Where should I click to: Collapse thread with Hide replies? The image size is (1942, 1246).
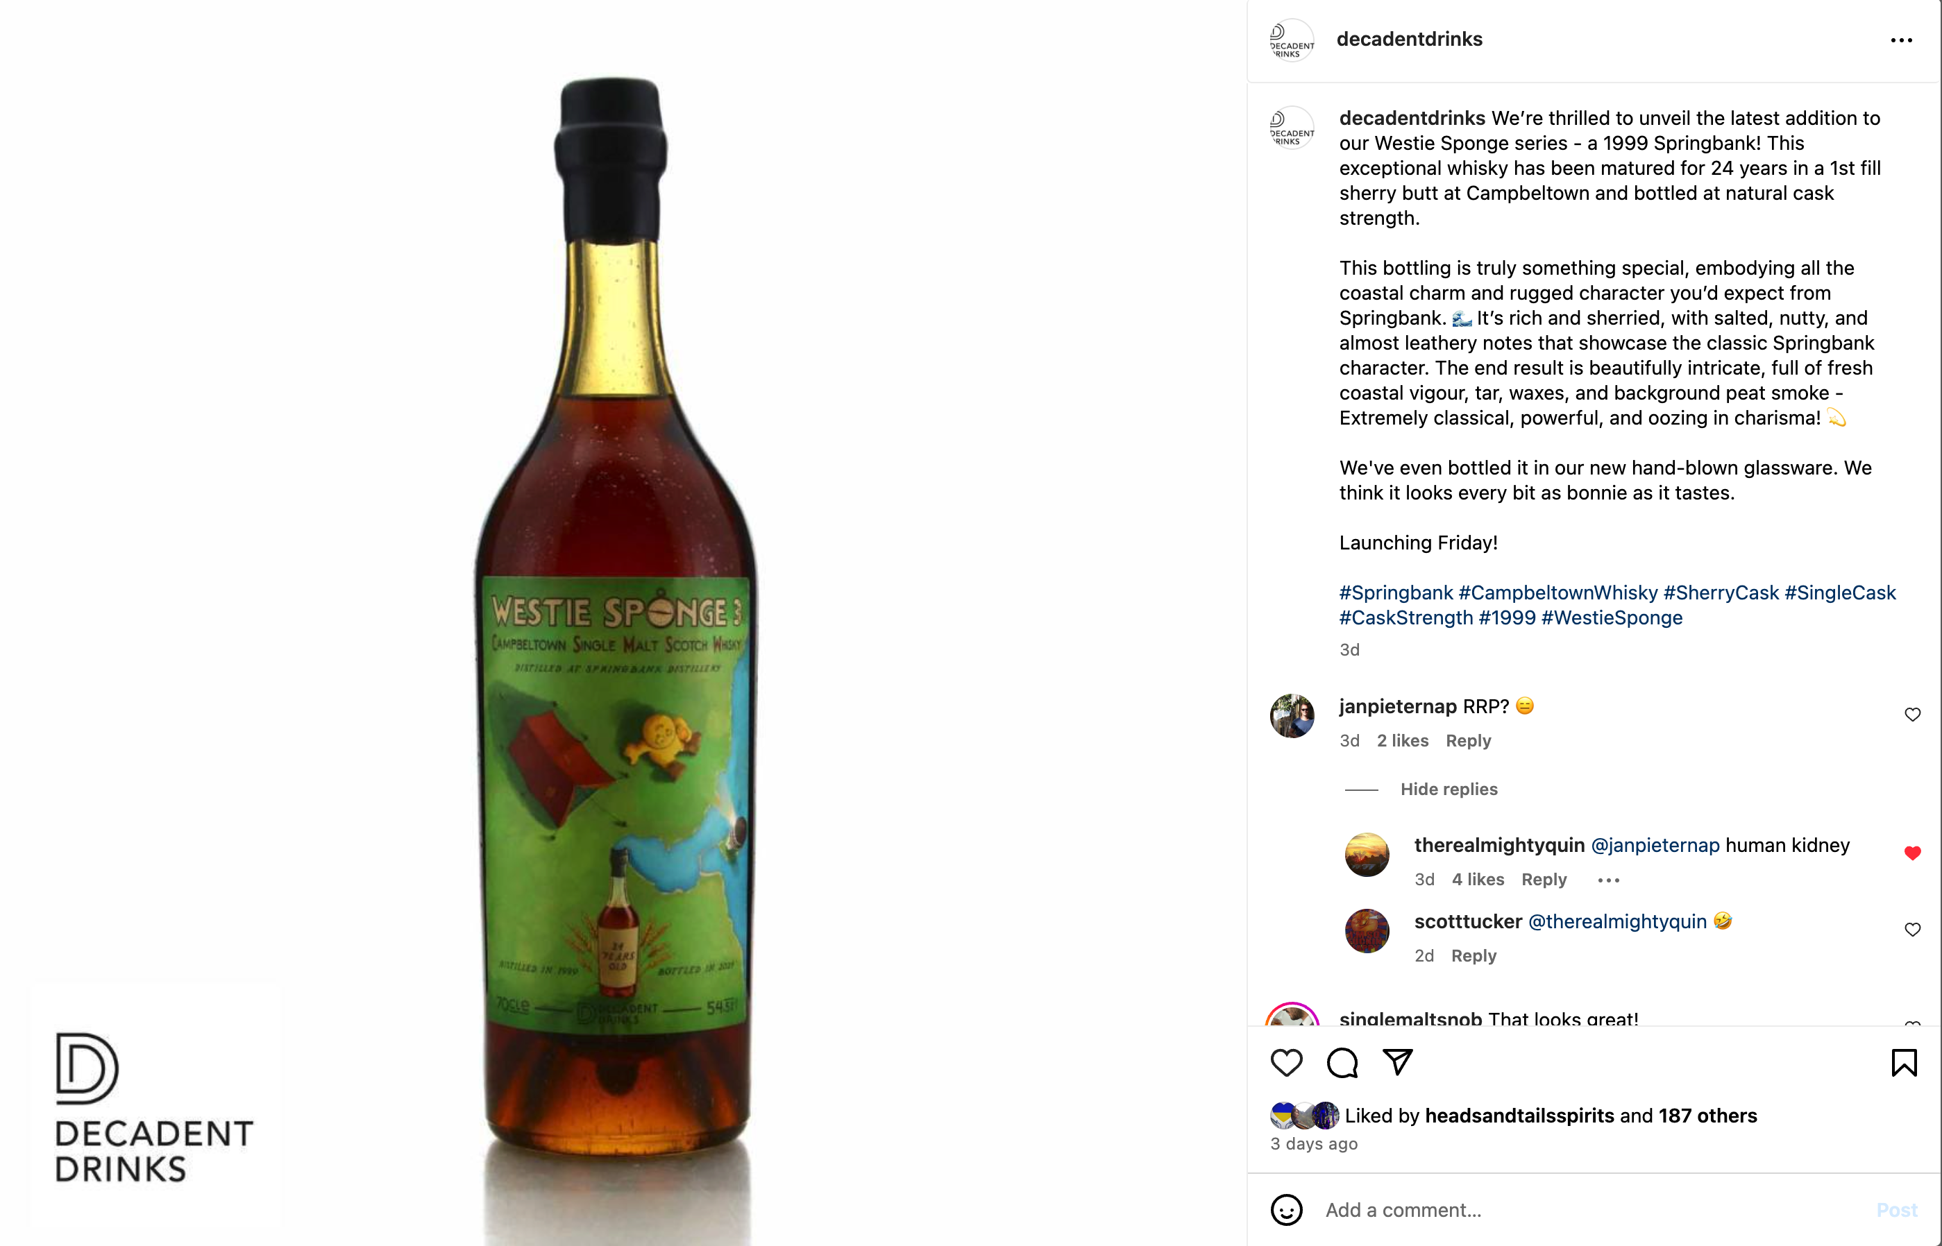coord(1449,789)
